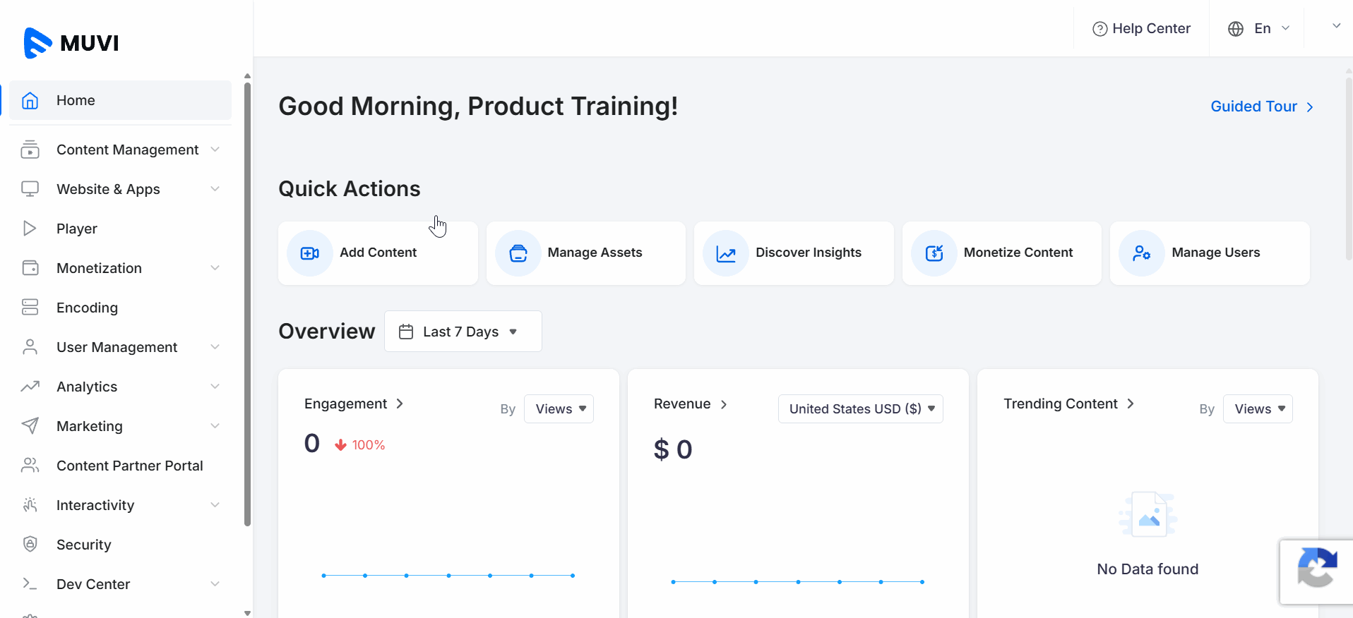Click the Add Content camera icon
This screenshot has height=618, width=1353.
pyautogui.click(x=309, y=253)
